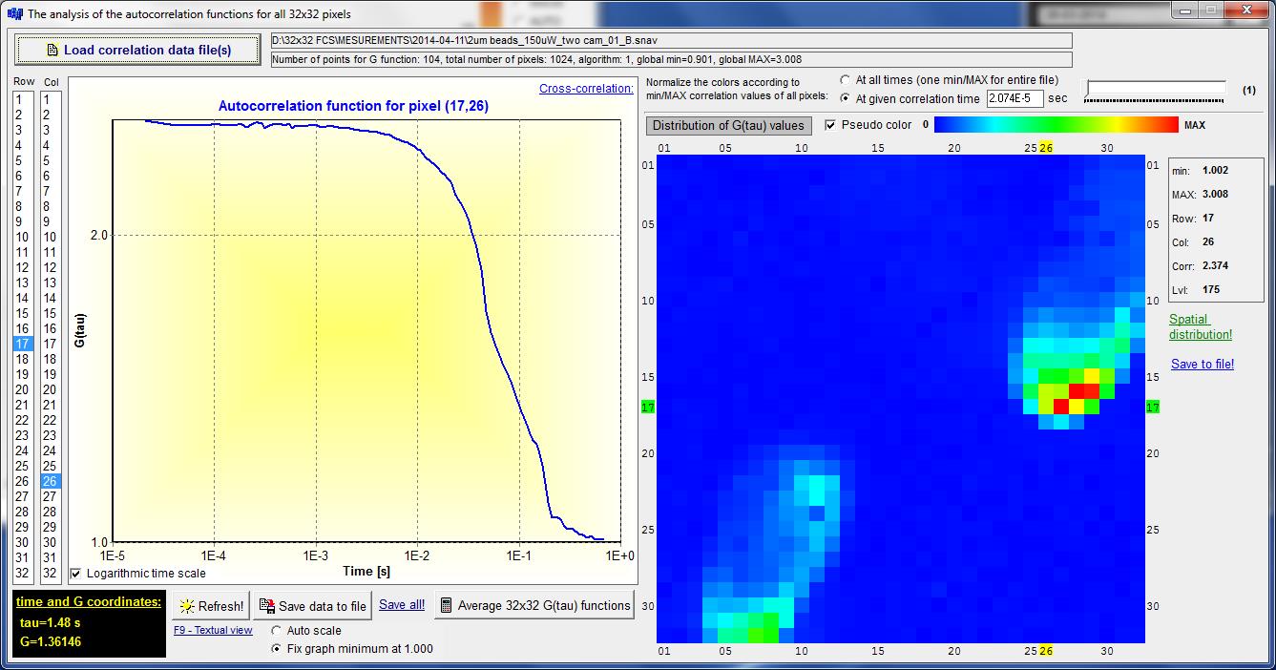1276x670 pixels.
Task: Select the Auto scale radio option
Action: [277, 630]
